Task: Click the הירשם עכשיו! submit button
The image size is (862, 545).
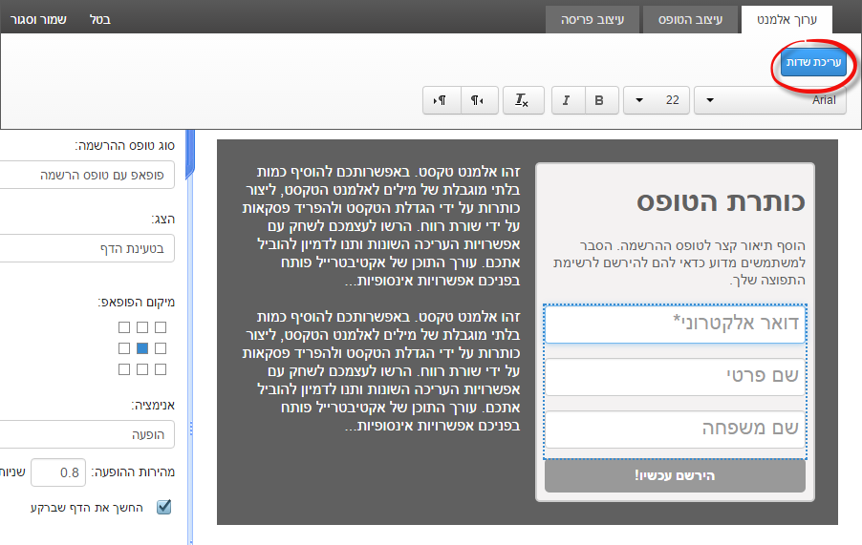Action: tap(675, 476)
